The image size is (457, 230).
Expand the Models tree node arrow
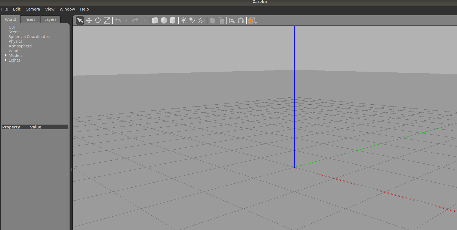pyautogui.click(x=6, y=55)
